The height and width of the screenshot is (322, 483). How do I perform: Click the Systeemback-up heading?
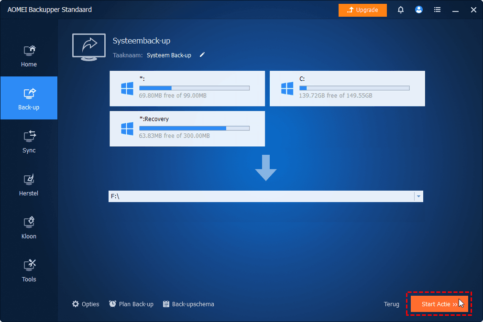pos(142,41)
